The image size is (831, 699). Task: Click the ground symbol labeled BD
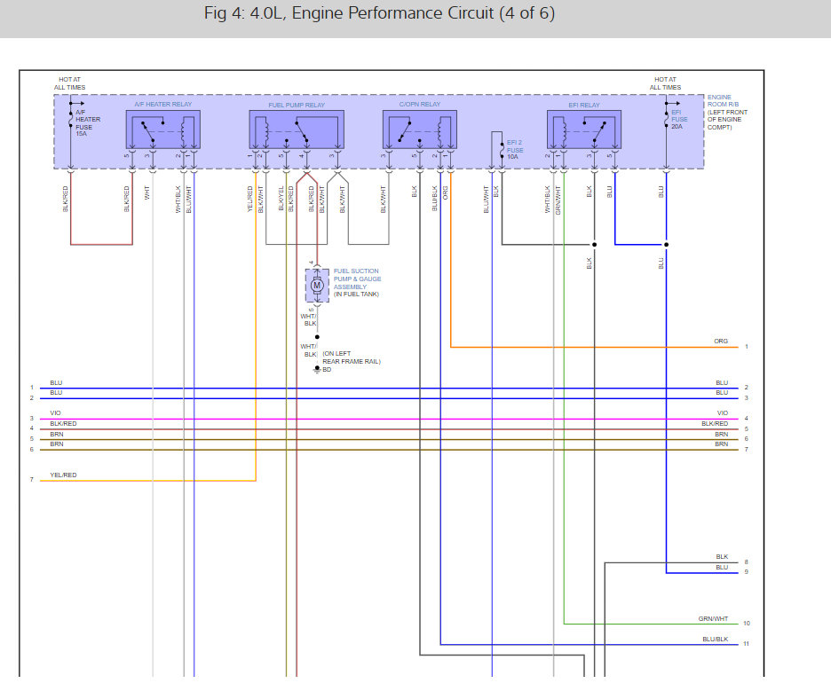317,369
